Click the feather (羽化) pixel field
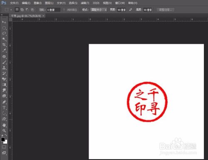208x160 pixels. (x=53, y=10)
